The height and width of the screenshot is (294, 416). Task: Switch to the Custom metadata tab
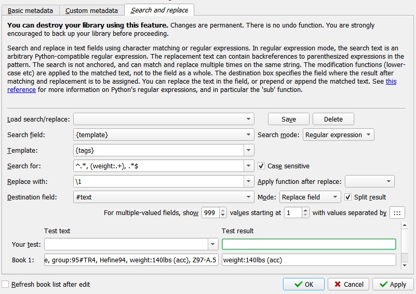[91, 10]
